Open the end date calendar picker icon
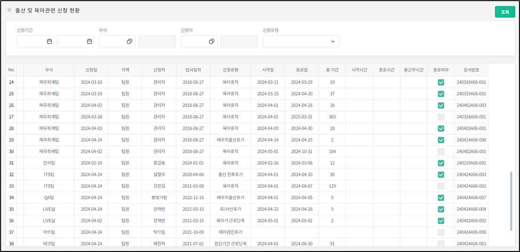The height and width of the screenshot is (252, 520). pos(89,41)
